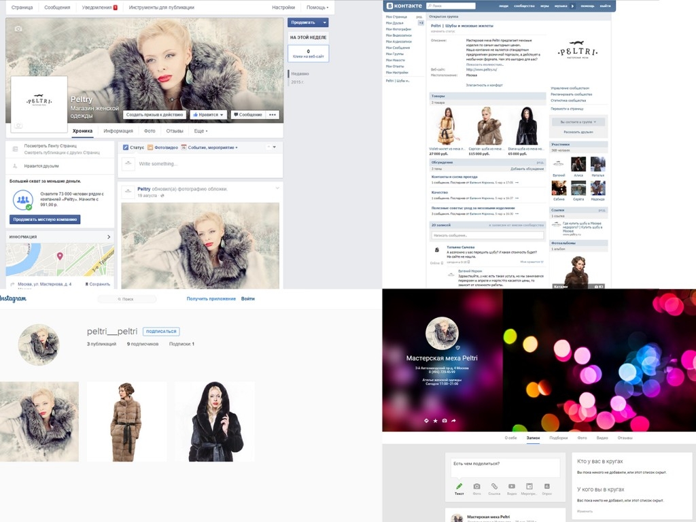Click the directions icon on Google+ cover
The image size is (696, 522).
(x=426, y=420)
